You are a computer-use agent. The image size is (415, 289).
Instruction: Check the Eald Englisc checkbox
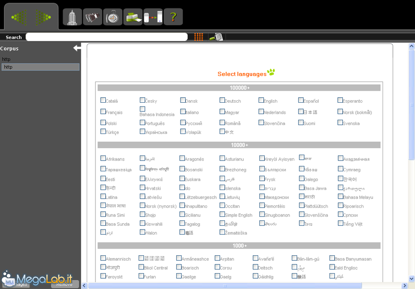click(x=332, y=267)
